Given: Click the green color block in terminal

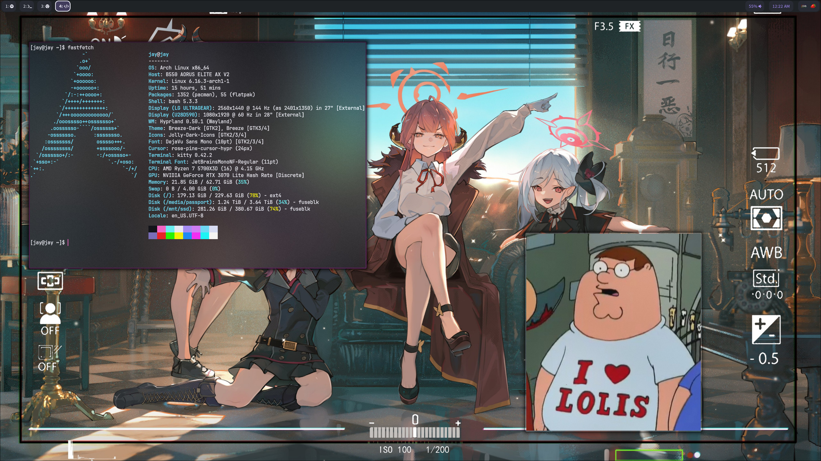Looking at the screenshot, I should pyautogui.click(x=170, y=236).
